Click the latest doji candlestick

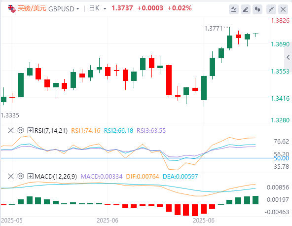click(256, 35)
